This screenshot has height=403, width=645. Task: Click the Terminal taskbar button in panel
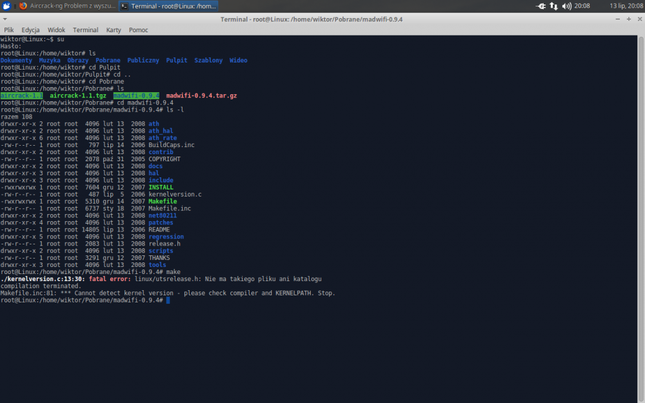(168, 6)
